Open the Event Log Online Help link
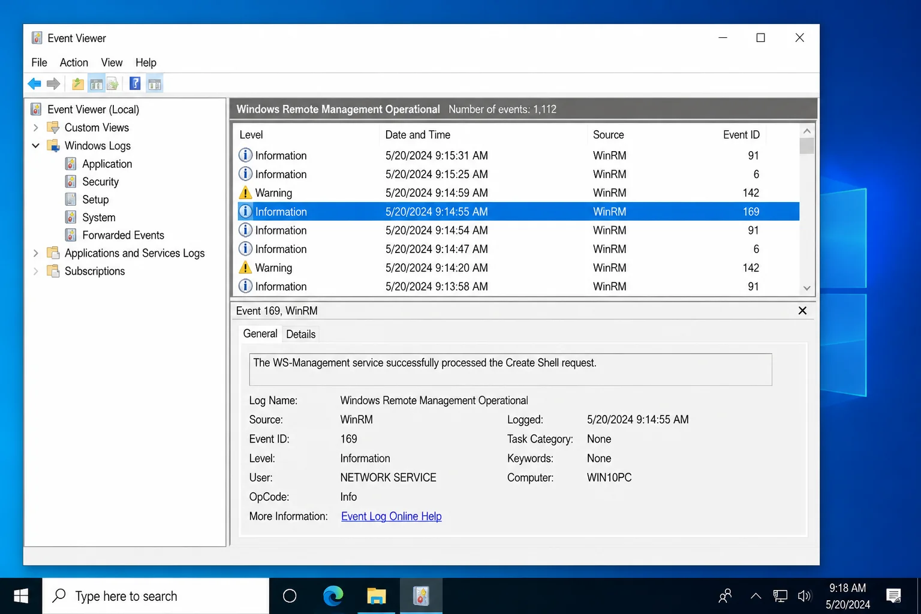Screen dimensions: 921x614 392,516
